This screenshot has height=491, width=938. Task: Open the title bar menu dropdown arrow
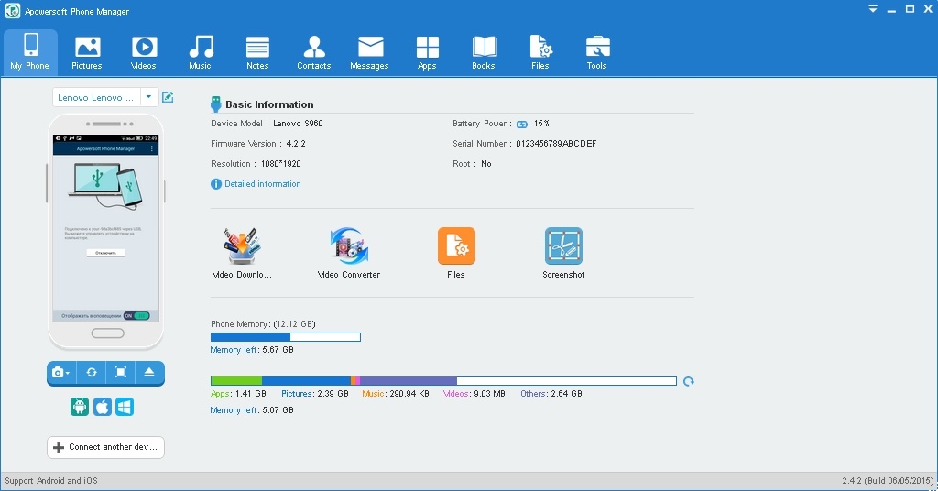pyautogui.click(x=873, y=8)
